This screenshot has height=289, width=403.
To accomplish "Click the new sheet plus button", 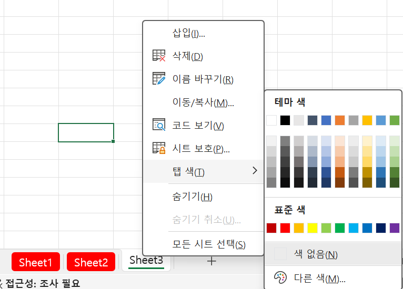I will click(211, 261).
